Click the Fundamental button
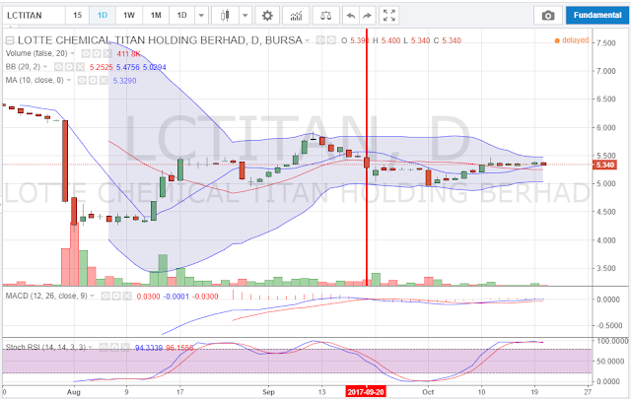Image resolution: width=631 pixels, height=399 pixels. pyautogui.click(x=597, y=16)
